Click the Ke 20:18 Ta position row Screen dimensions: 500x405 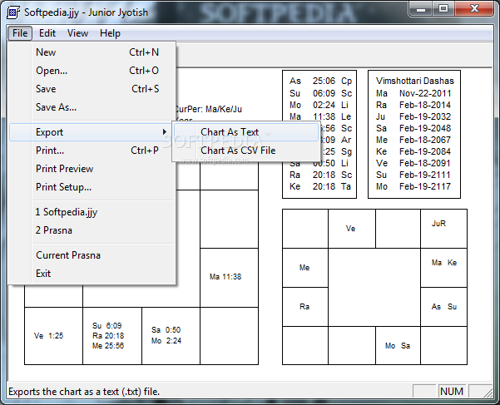(x=320, y=186)
